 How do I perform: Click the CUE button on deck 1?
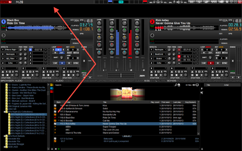pyautogui.click(x=55, y=63)
